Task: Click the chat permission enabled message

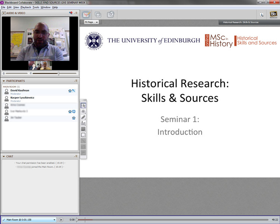Action: [x=40, y=163]
